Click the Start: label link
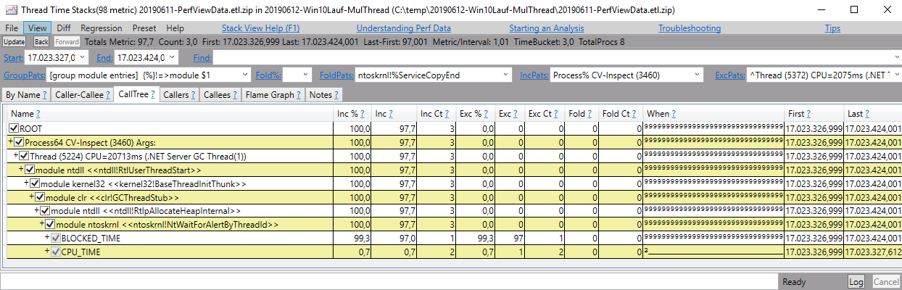The height and width of the screenshot is (290, 902). (x=13, y=57)
